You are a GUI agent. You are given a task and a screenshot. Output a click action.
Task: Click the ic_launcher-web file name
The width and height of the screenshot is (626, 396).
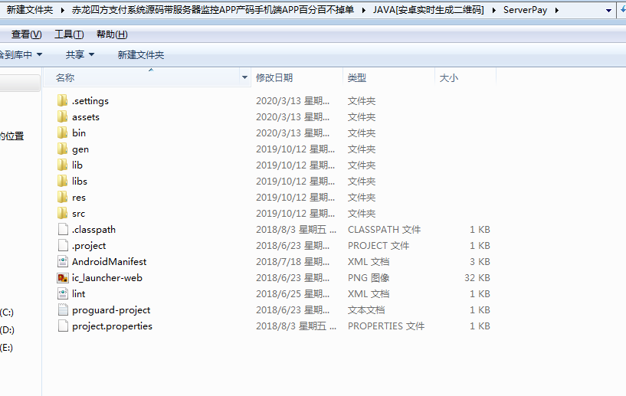[x=107, y=278]
